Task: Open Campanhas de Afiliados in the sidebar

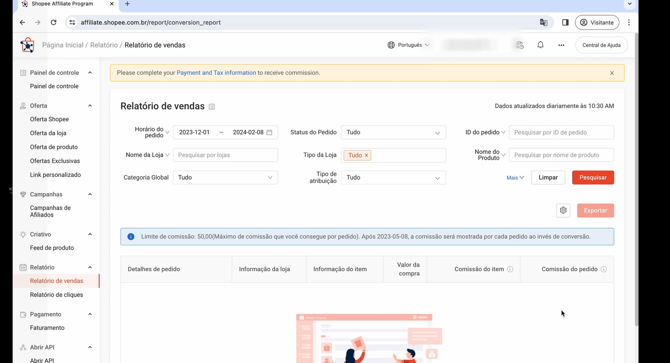Action: [x=50, y=211]
